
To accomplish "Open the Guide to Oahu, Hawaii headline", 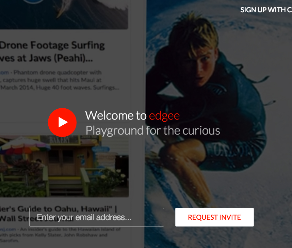I will [58, 214].
